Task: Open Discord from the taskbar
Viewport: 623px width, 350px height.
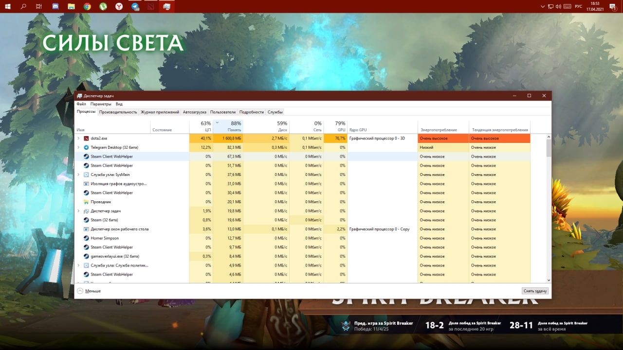Action: click(x=55, y=7)
